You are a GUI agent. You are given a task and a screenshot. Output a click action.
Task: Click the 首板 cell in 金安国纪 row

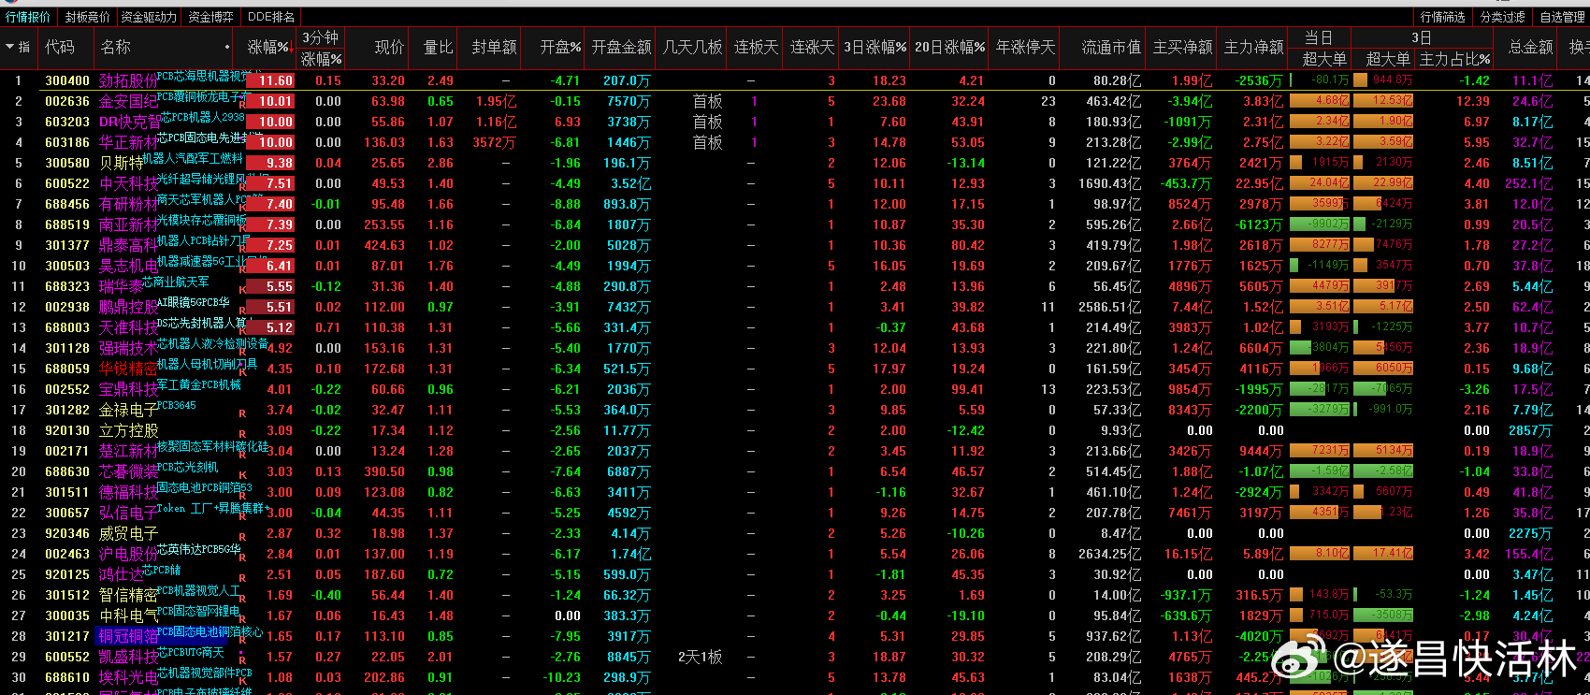(707, 102)
